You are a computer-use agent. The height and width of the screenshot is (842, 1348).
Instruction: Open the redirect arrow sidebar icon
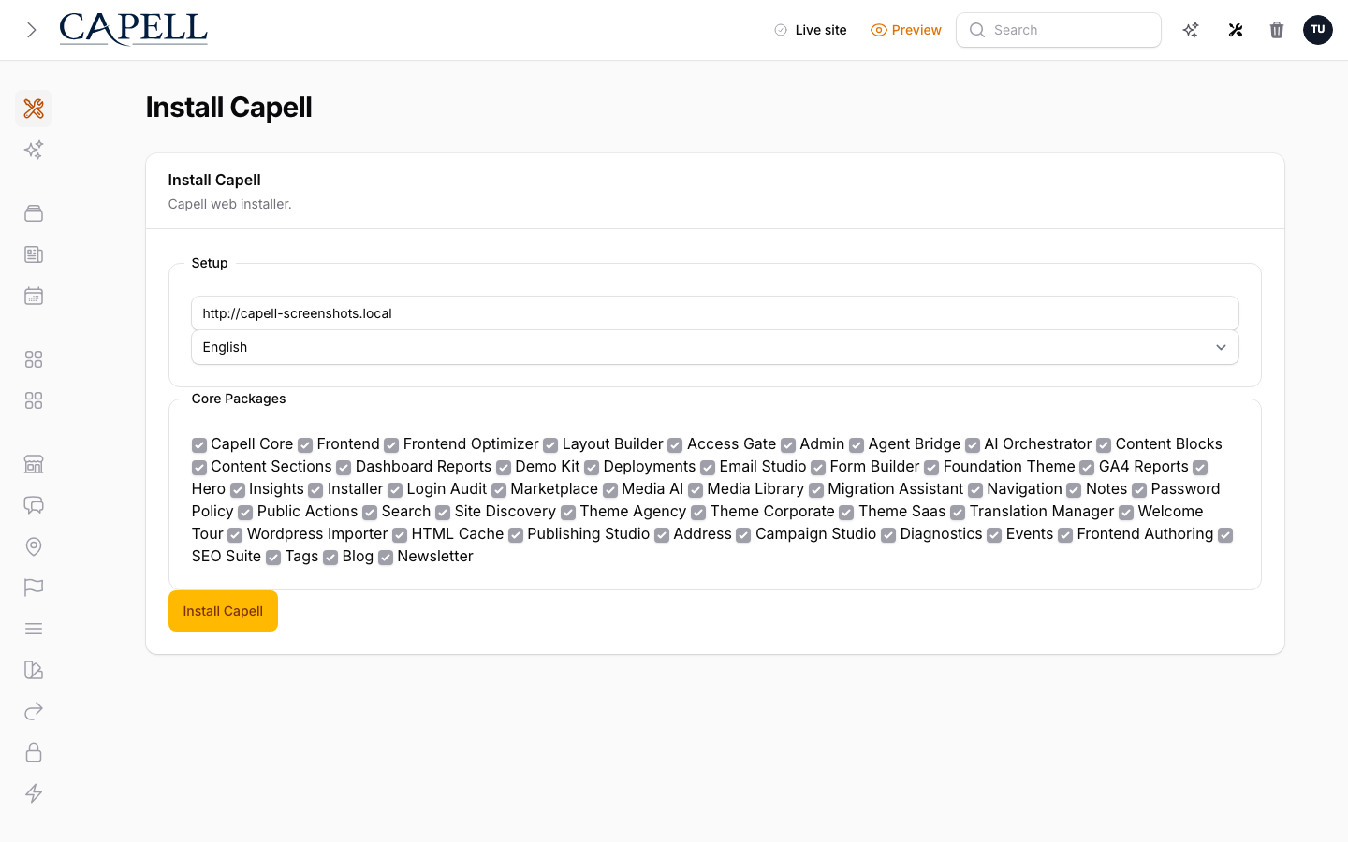(34, 711)
